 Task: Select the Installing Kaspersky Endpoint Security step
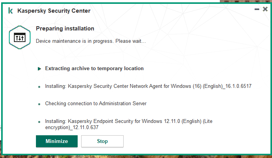[x=129, y=124]
